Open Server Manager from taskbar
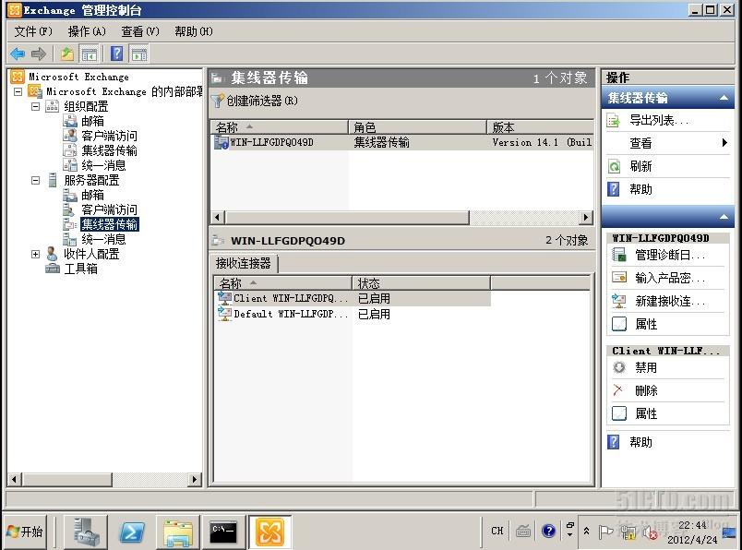Screen dimensions: 742x550 86,532
